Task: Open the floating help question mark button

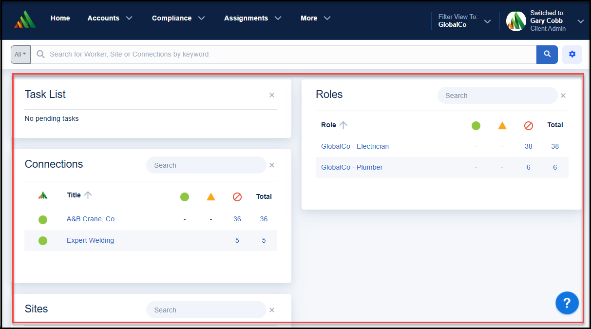Action: pos(567,303)
